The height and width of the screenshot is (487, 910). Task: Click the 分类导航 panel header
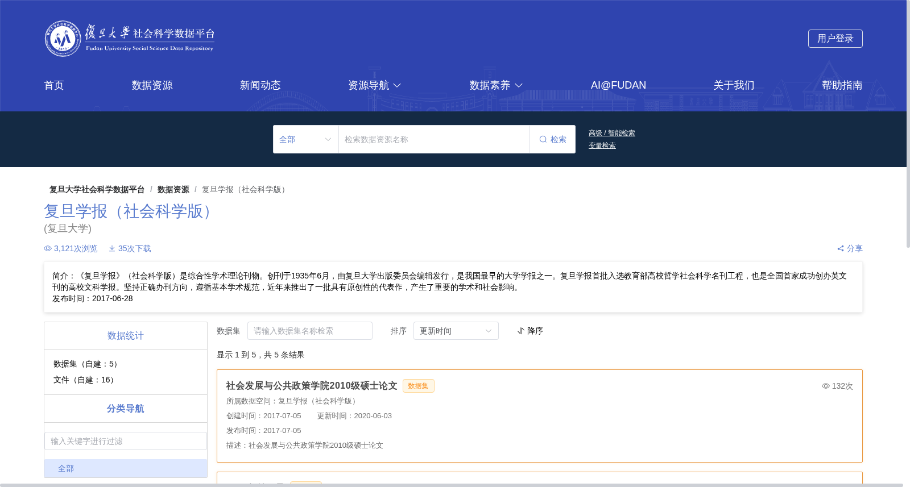[x=126, y=409]
